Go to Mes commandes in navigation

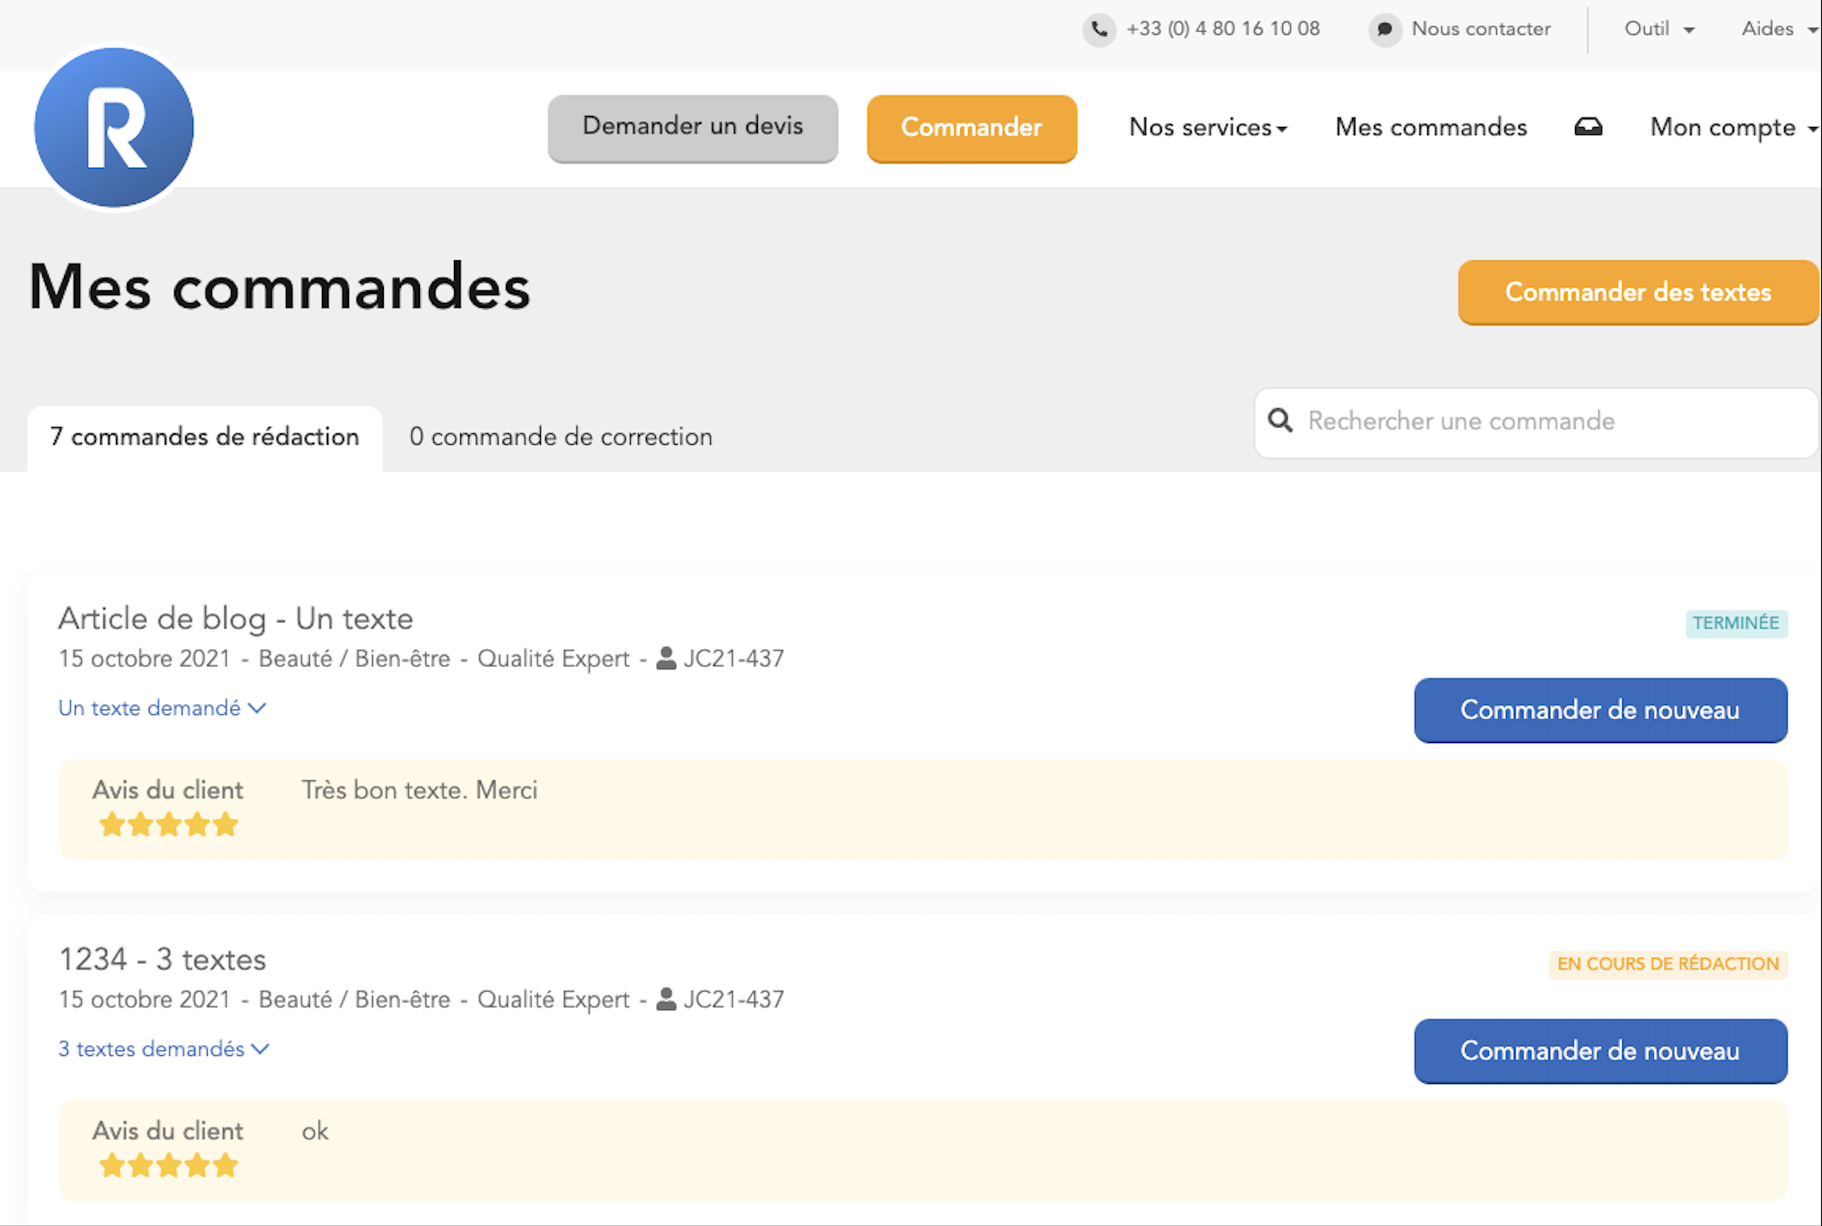point(1431,127)
